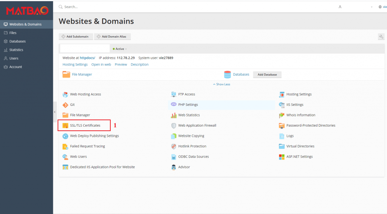This screenshot has height=214, width=387.
Task: Open the Git icon
Action: pos(65,105)
